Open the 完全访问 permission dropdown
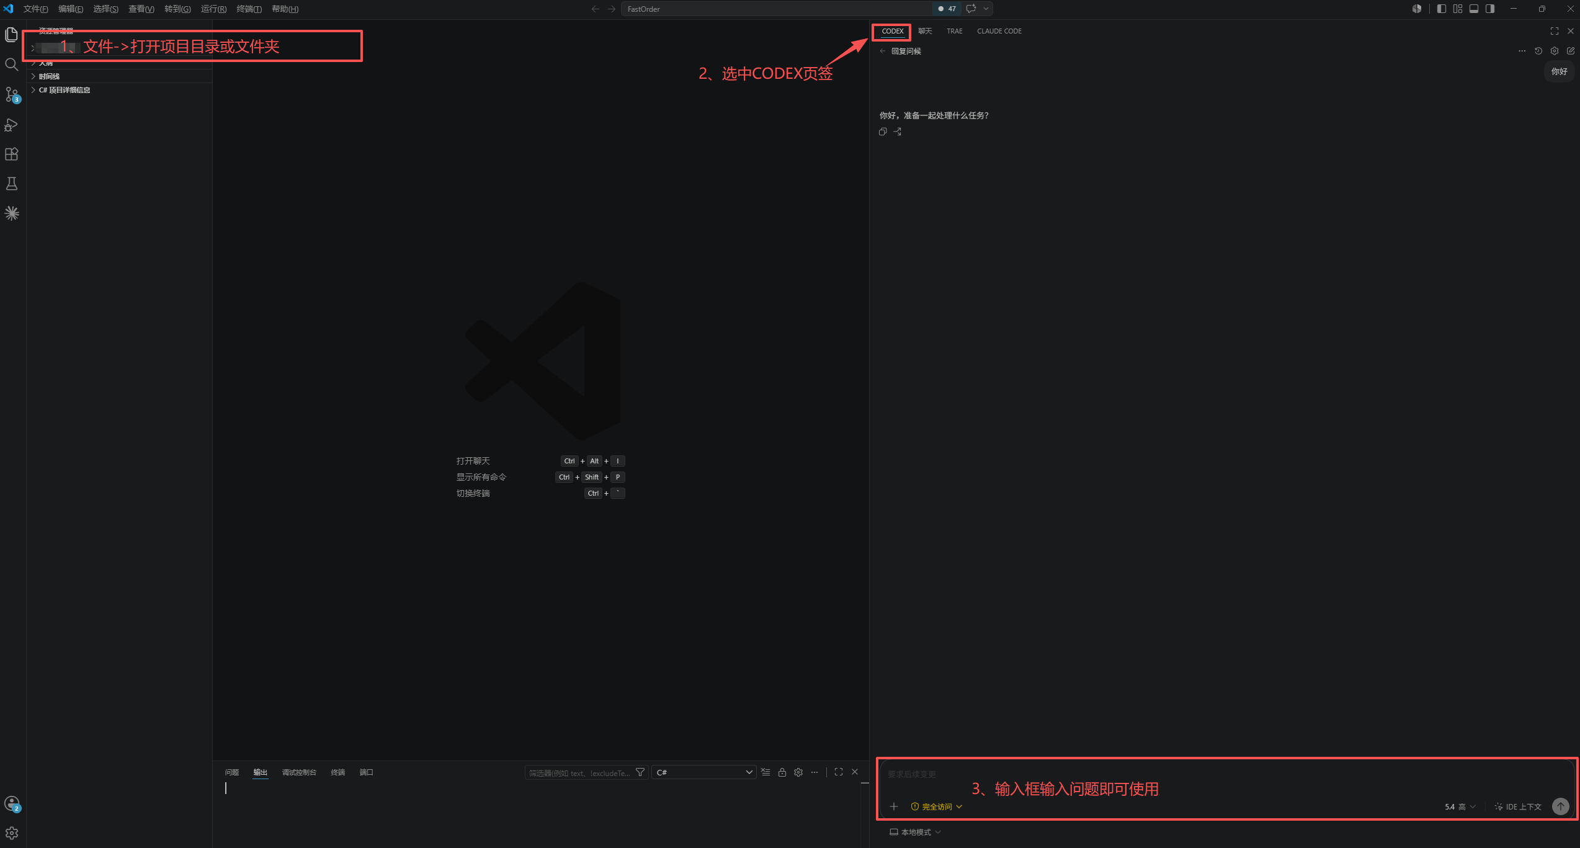This screenshot has height=848, width=1580. [x=937, y=806]
